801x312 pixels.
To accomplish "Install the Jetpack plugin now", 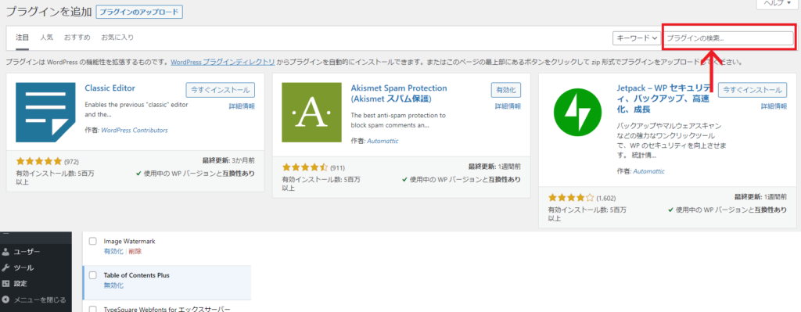I will 753,90.
